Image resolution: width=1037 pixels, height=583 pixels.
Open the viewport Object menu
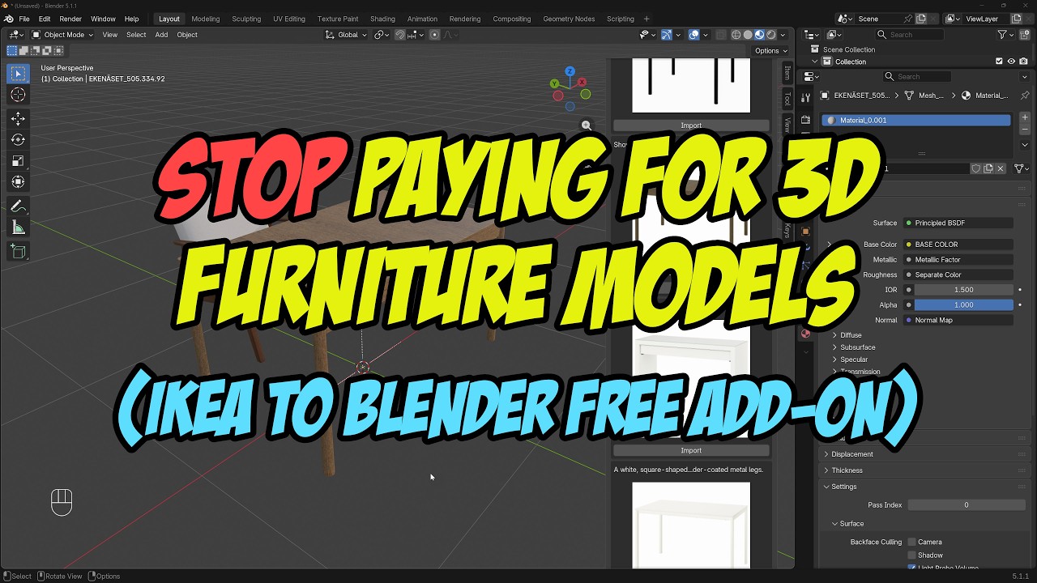[x=187, y=35]
